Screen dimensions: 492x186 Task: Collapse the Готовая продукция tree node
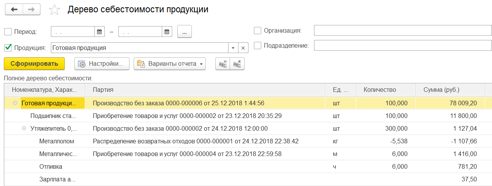[15, 103]
